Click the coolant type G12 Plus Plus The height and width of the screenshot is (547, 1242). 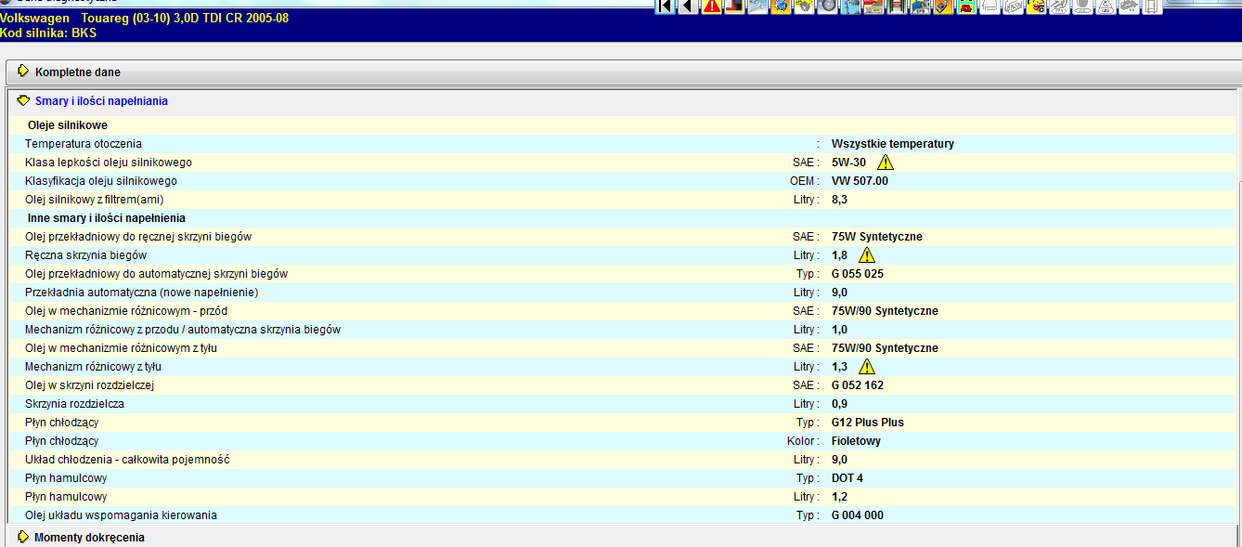868,423
